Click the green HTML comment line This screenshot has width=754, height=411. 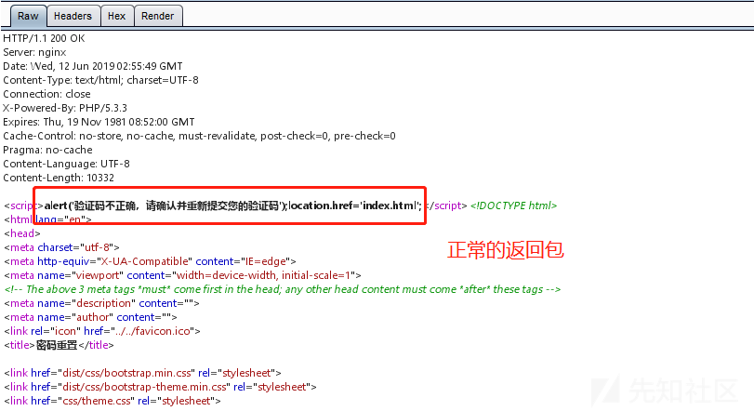(283, 289)
